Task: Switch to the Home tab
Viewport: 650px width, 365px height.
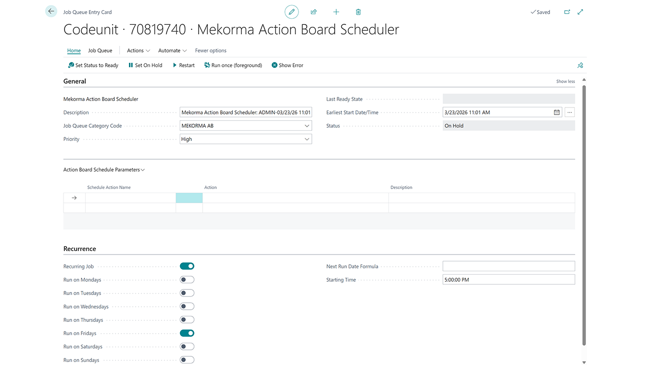Action: 74,51
